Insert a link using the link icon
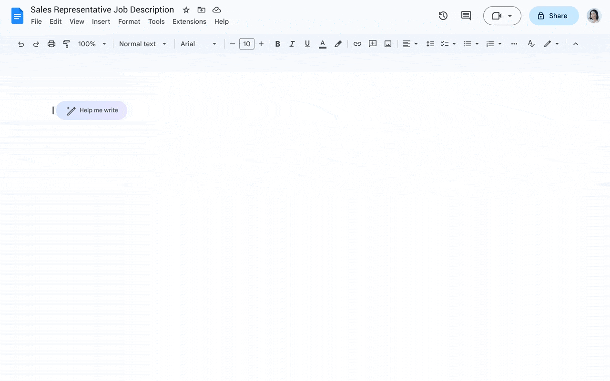This screenshot has width=610, height=381. (x=357, y=43)
